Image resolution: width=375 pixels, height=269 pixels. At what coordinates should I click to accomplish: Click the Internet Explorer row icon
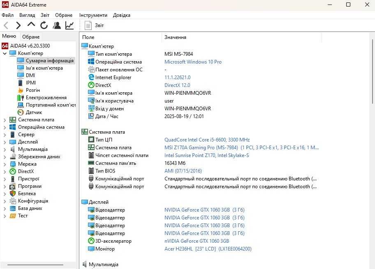tap(91, 77)
